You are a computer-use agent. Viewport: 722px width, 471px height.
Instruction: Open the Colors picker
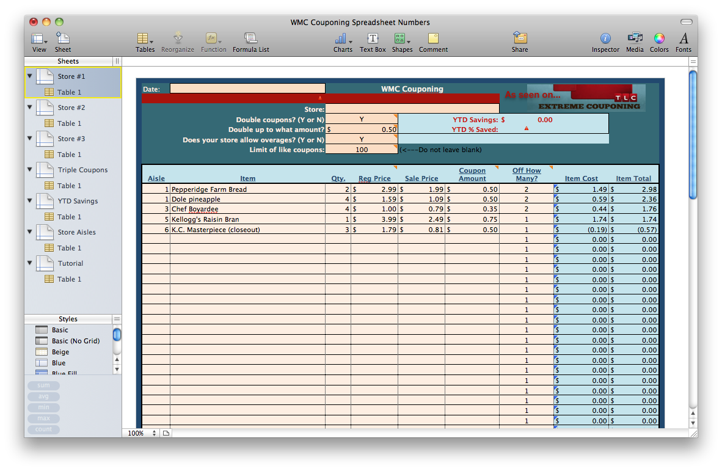[x=659, y=42]
